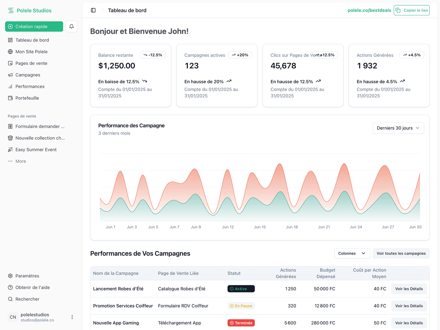Click the Rechercher magnifier icon
The width and height of the screenshot is (440, 330).
coord(10,299)
